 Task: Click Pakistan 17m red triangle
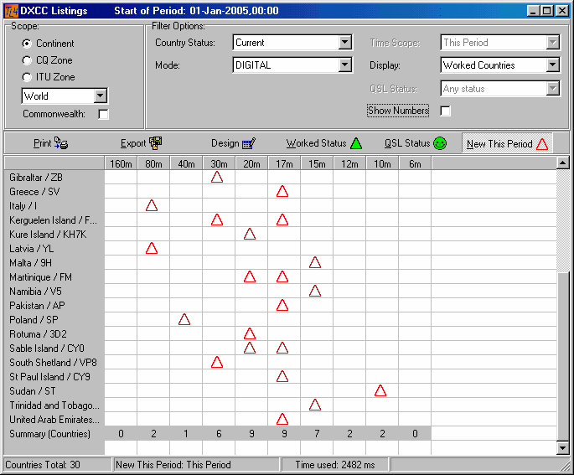282,305
